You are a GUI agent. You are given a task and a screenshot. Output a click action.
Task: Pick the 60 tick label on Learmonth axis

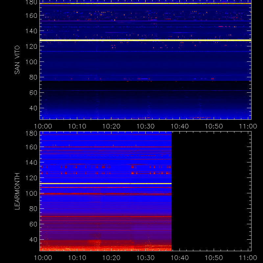(x=34, y=224)
